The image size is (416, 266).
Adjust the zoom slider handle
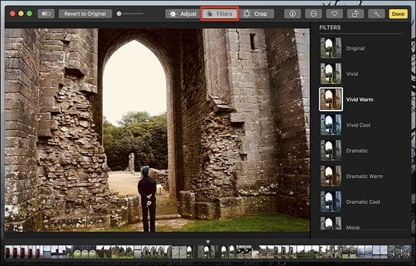(119, 13)
